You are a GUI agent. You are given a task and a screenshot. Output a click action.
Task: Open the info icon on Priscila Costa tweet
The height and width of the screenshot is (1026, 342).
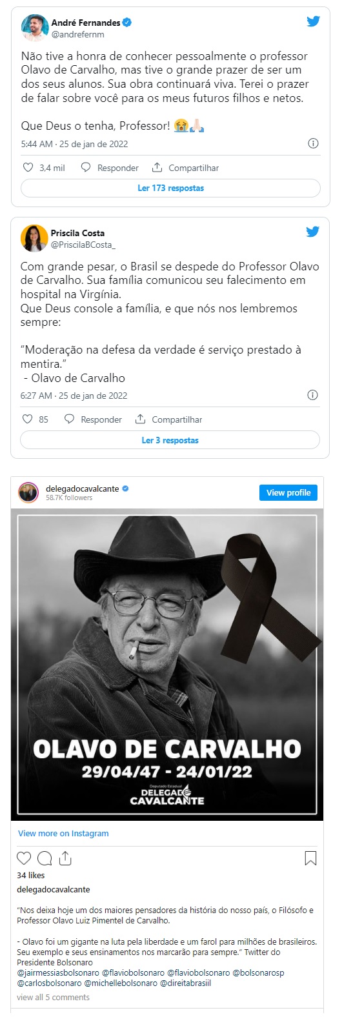(x=313, y=395)
